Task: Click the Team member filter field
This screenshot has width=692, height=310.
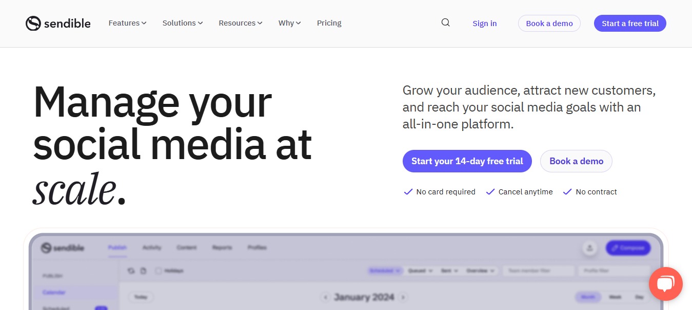Action: click(538, 271)
